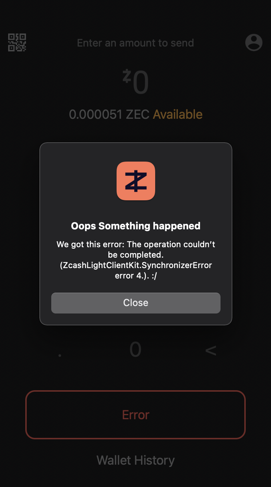Click the 'error 4.). :/' line
271x487 pixels.
coord(136,276)
